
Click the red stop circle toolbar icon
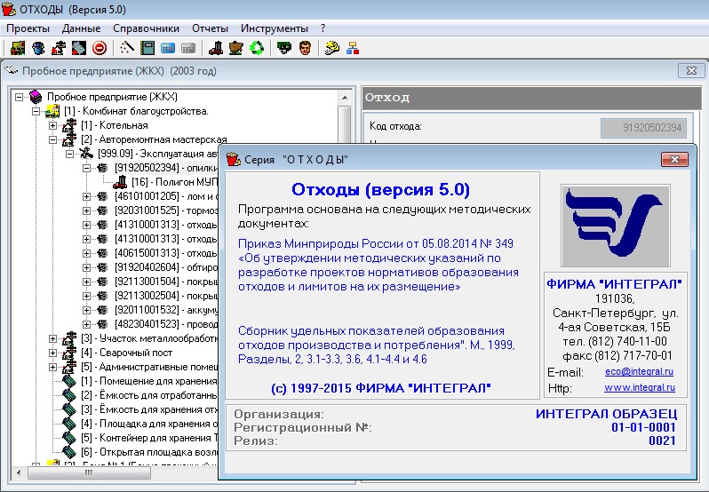click(x=100, y=48)
